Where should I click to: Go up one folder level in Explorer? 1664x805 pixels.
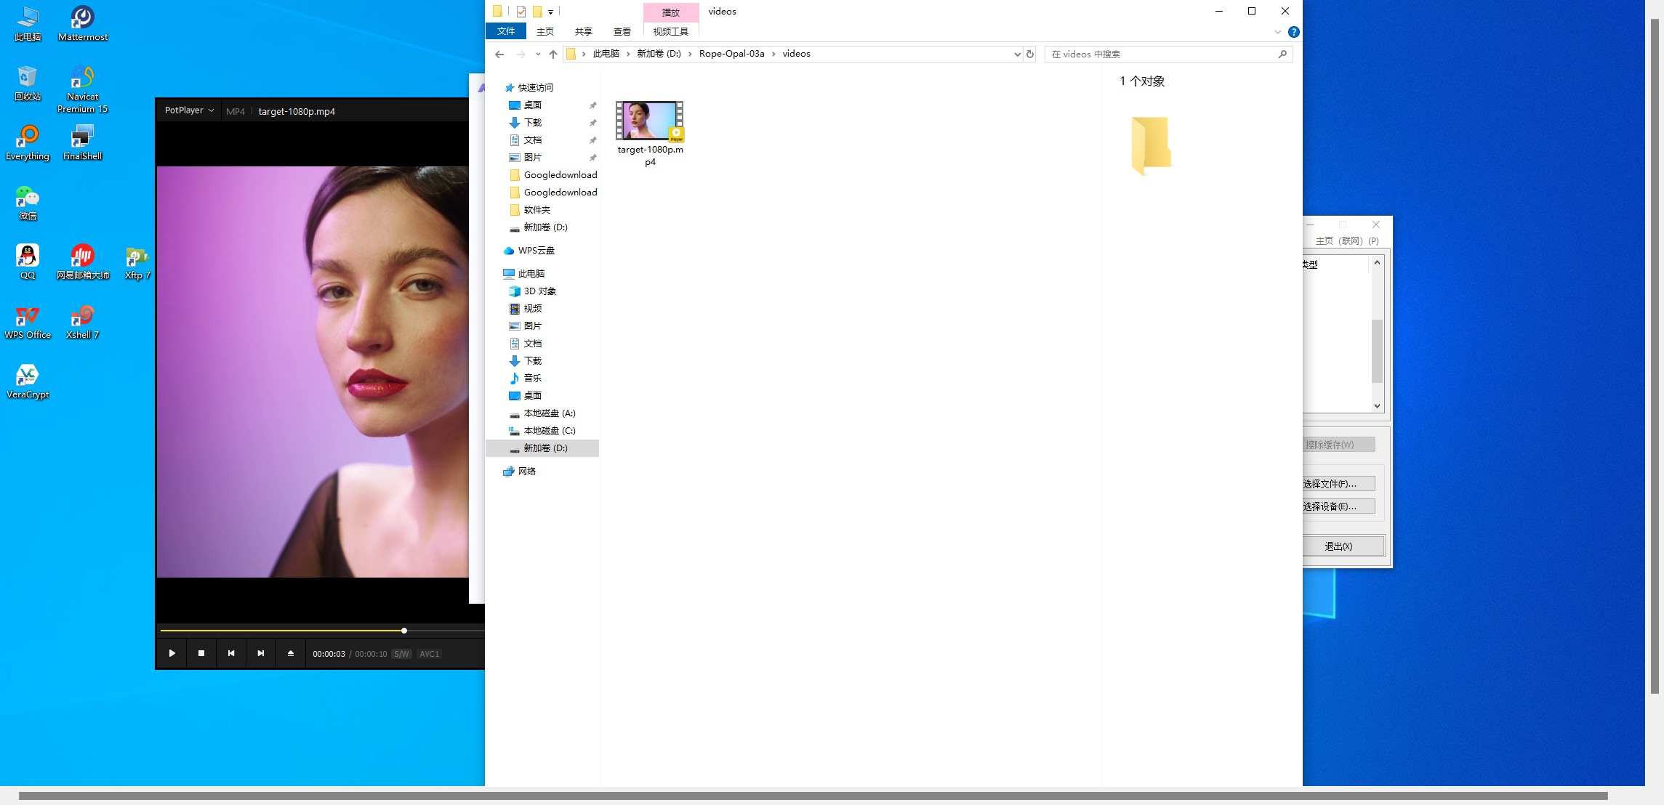[x=553, y=54]
